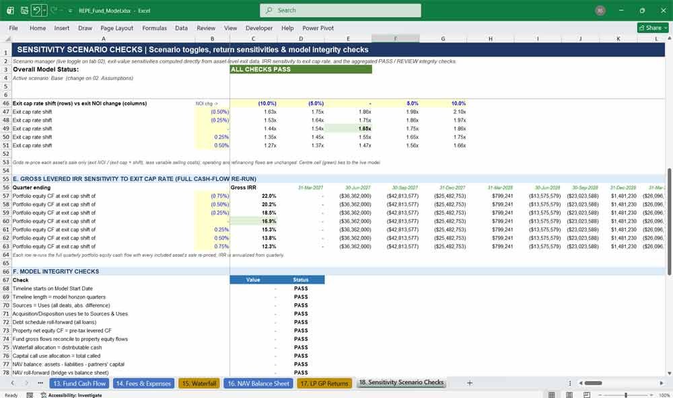Screen dimensions: 673x398
Task: Click the user account avatar
Action: (600, 10)
